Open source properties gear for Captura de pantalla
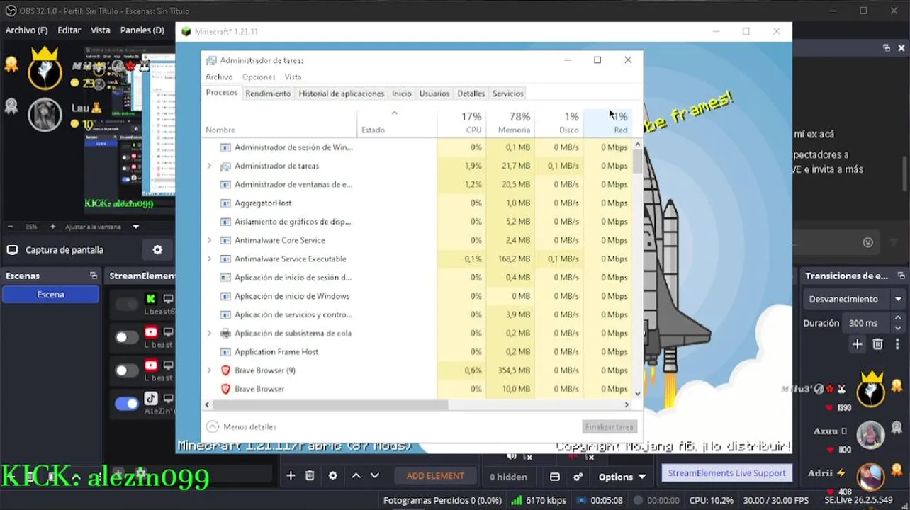Screen dimensions: 910x510 (157, 250)
